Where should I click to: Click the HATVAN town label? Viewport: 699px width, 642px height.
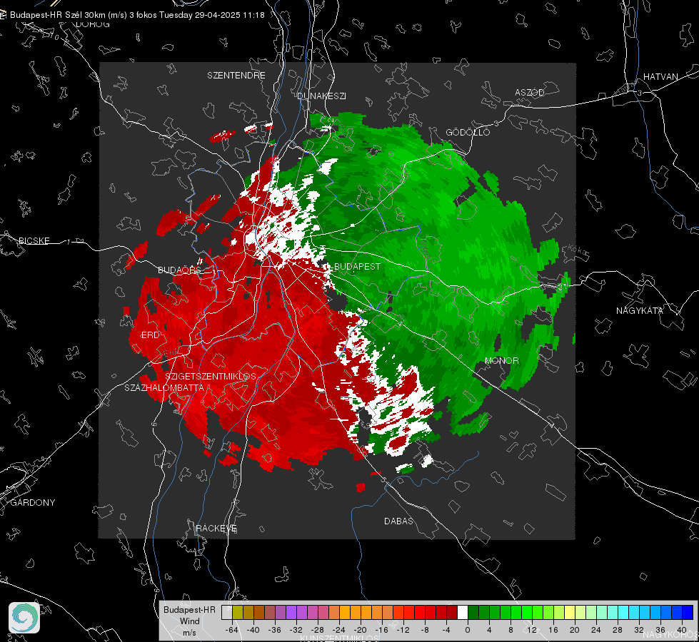(x=660, y=76)
